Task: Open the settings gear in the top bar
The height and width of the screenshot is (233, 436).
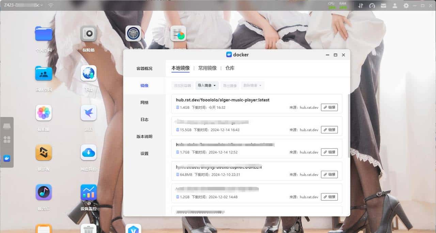Action: (x=406, y=5)
